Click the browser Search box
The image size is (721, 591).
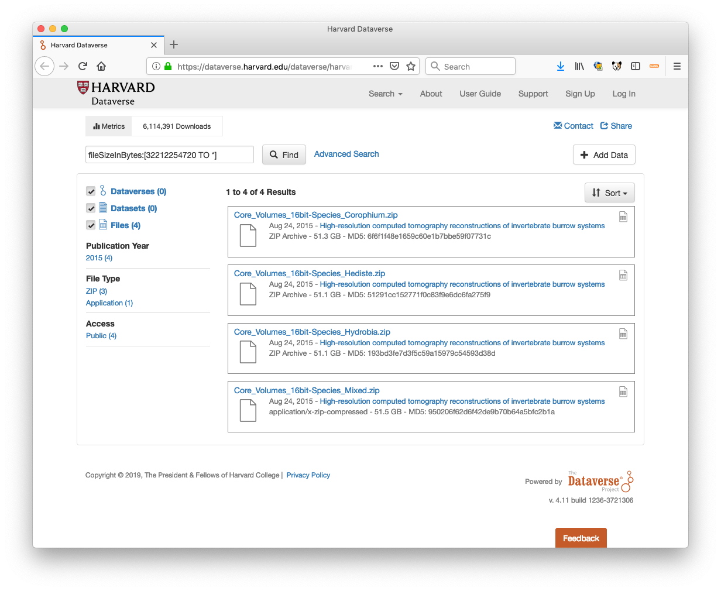click(471, 66)
